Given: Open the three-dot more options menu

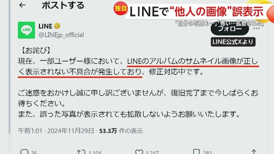Looking at the screenshot, I should click(256, 29).
